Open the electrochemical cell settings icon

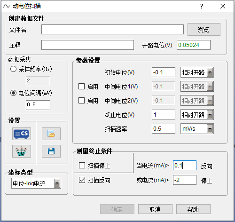coord(22,151)
